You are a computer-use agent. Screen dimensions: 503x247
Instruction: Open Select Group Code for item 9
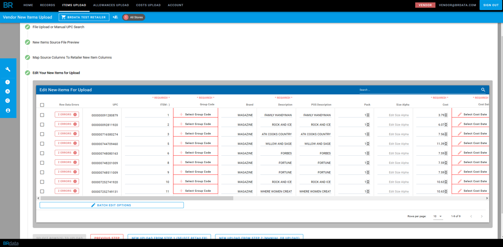tap(195, 172)
